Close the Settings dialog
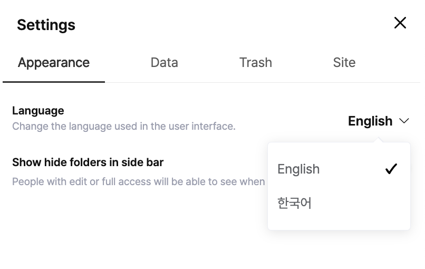Image resolution: width=425 pixels, height=269 pixels. (400, 23)
